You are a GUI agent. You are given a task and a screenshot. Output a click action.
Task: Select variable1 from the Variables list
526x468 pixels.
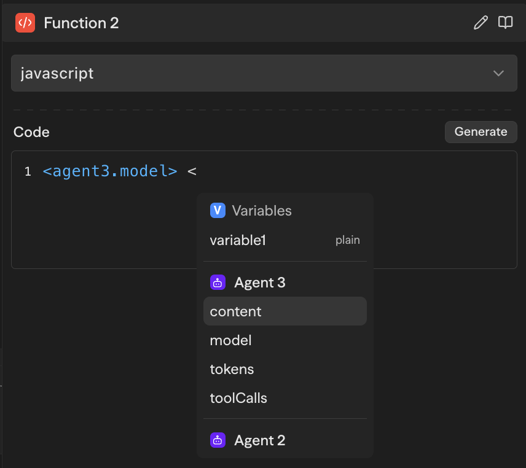coord(238,240)
